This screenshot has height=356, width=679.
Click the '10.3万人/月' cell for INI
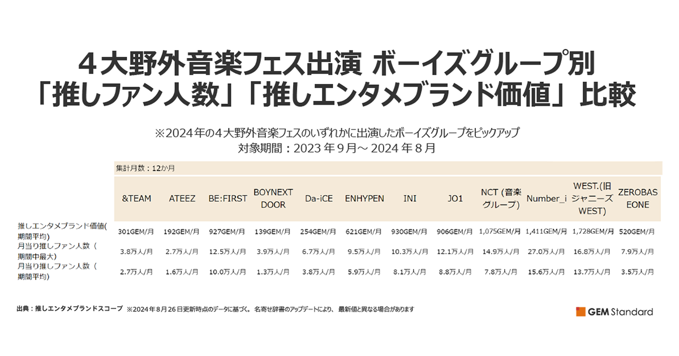[410, 251]
